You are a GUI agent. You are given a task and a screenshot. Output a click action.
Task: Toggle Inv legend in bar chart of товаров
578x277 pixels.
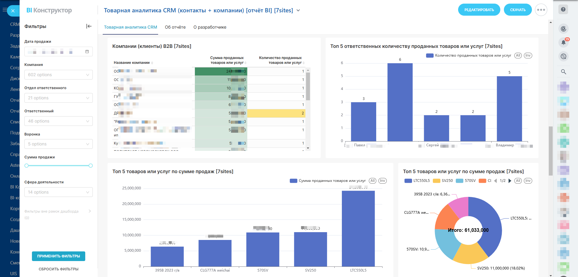(x=382, y=181)
